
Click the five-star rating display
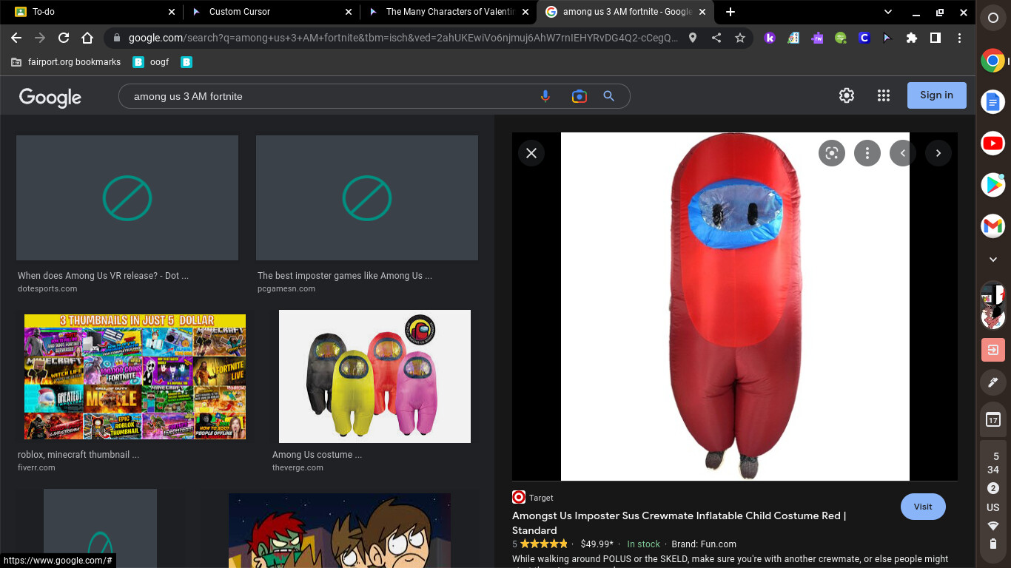click(543, 544)
